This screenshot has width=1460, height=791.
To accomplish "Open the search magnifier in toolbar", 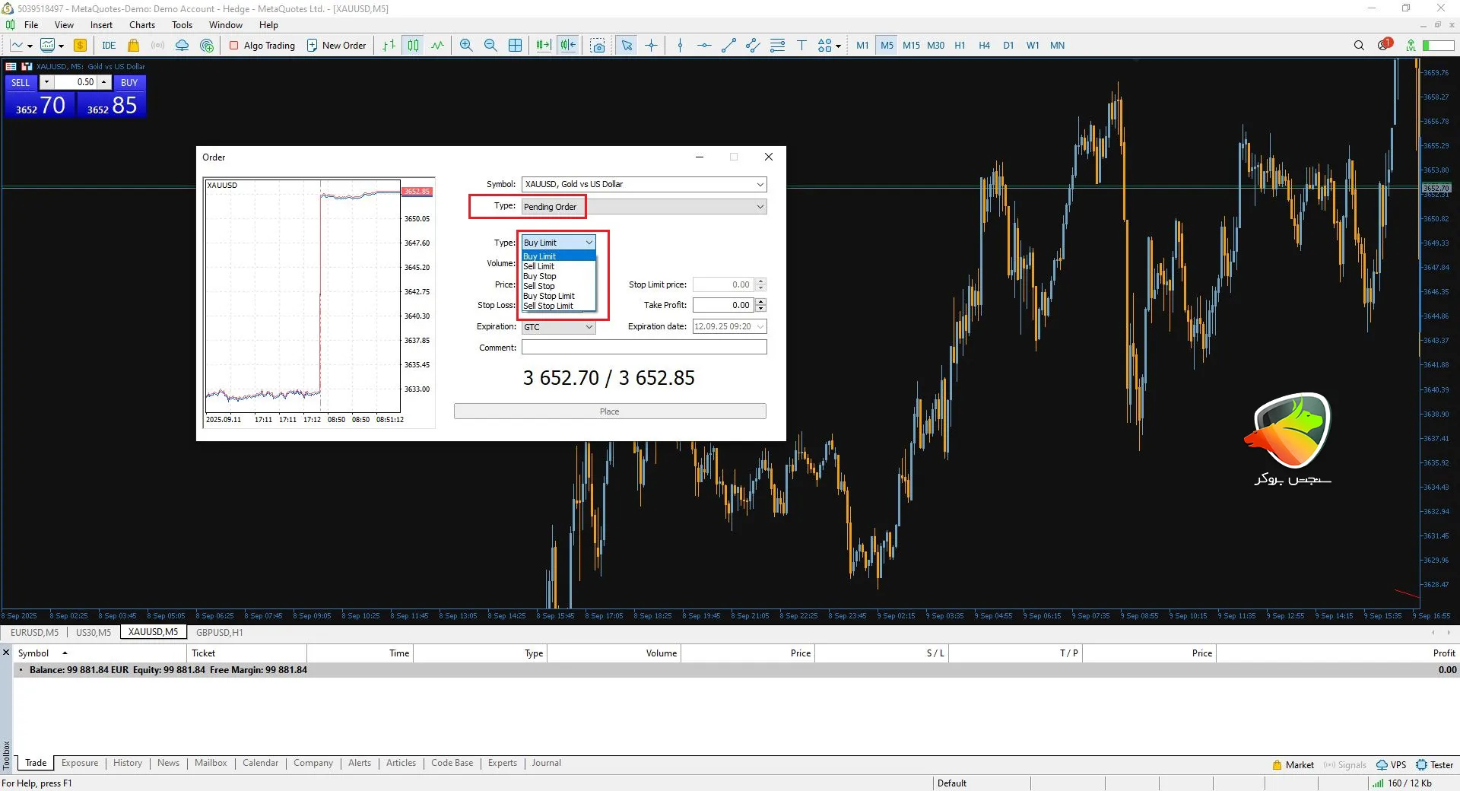I will pos(1359,46).
